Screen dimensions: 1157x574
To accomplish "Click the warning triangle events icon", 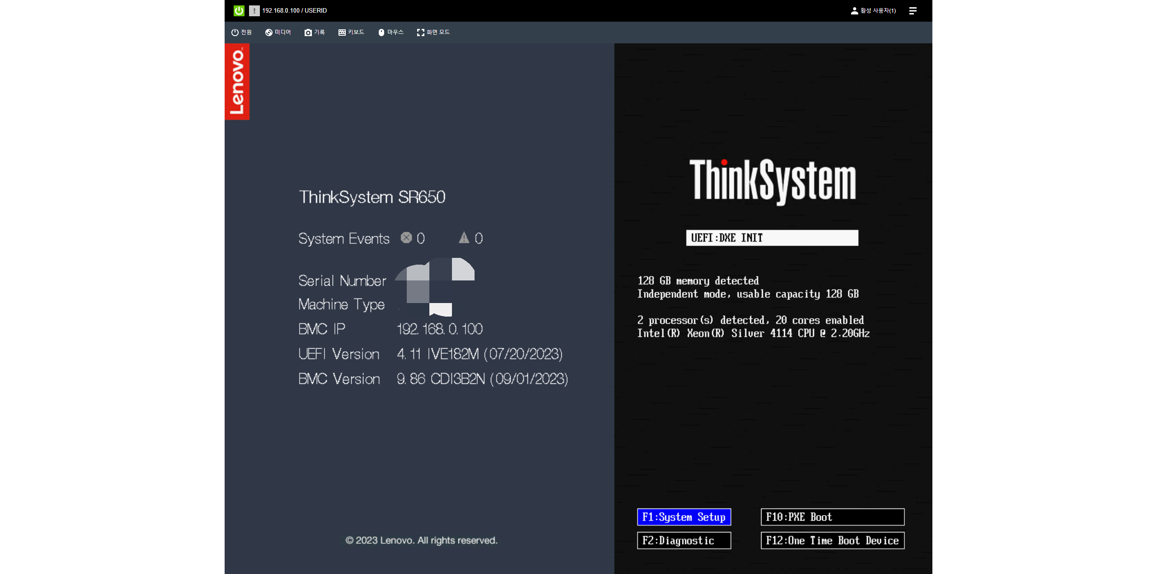I will point(464,238).
